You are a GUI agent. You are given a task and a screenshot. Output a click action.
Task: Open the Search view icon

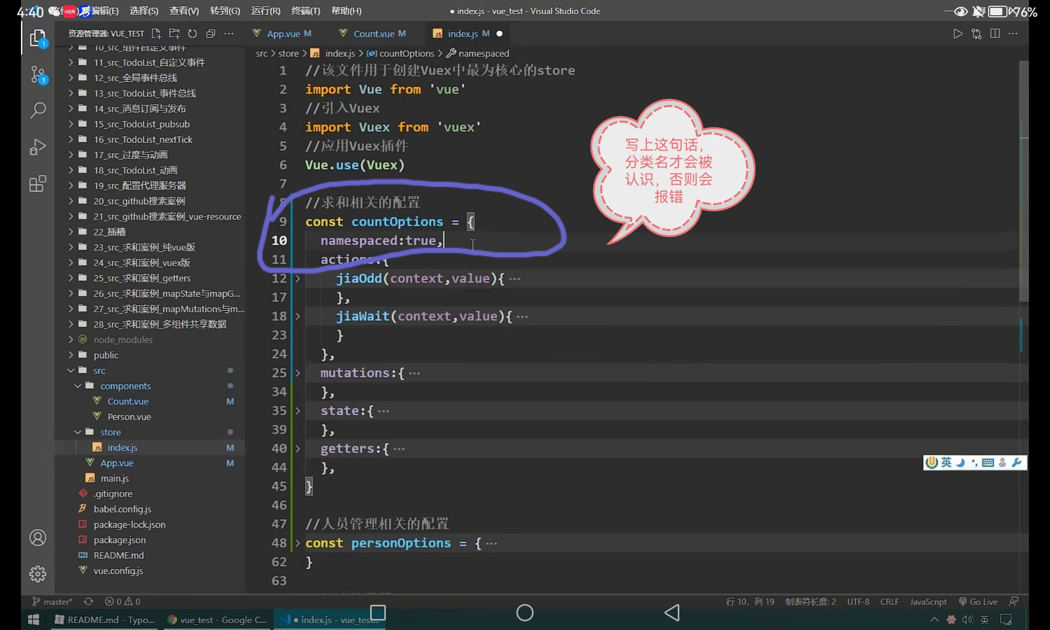pyautogui.click(x=38, y=110)
